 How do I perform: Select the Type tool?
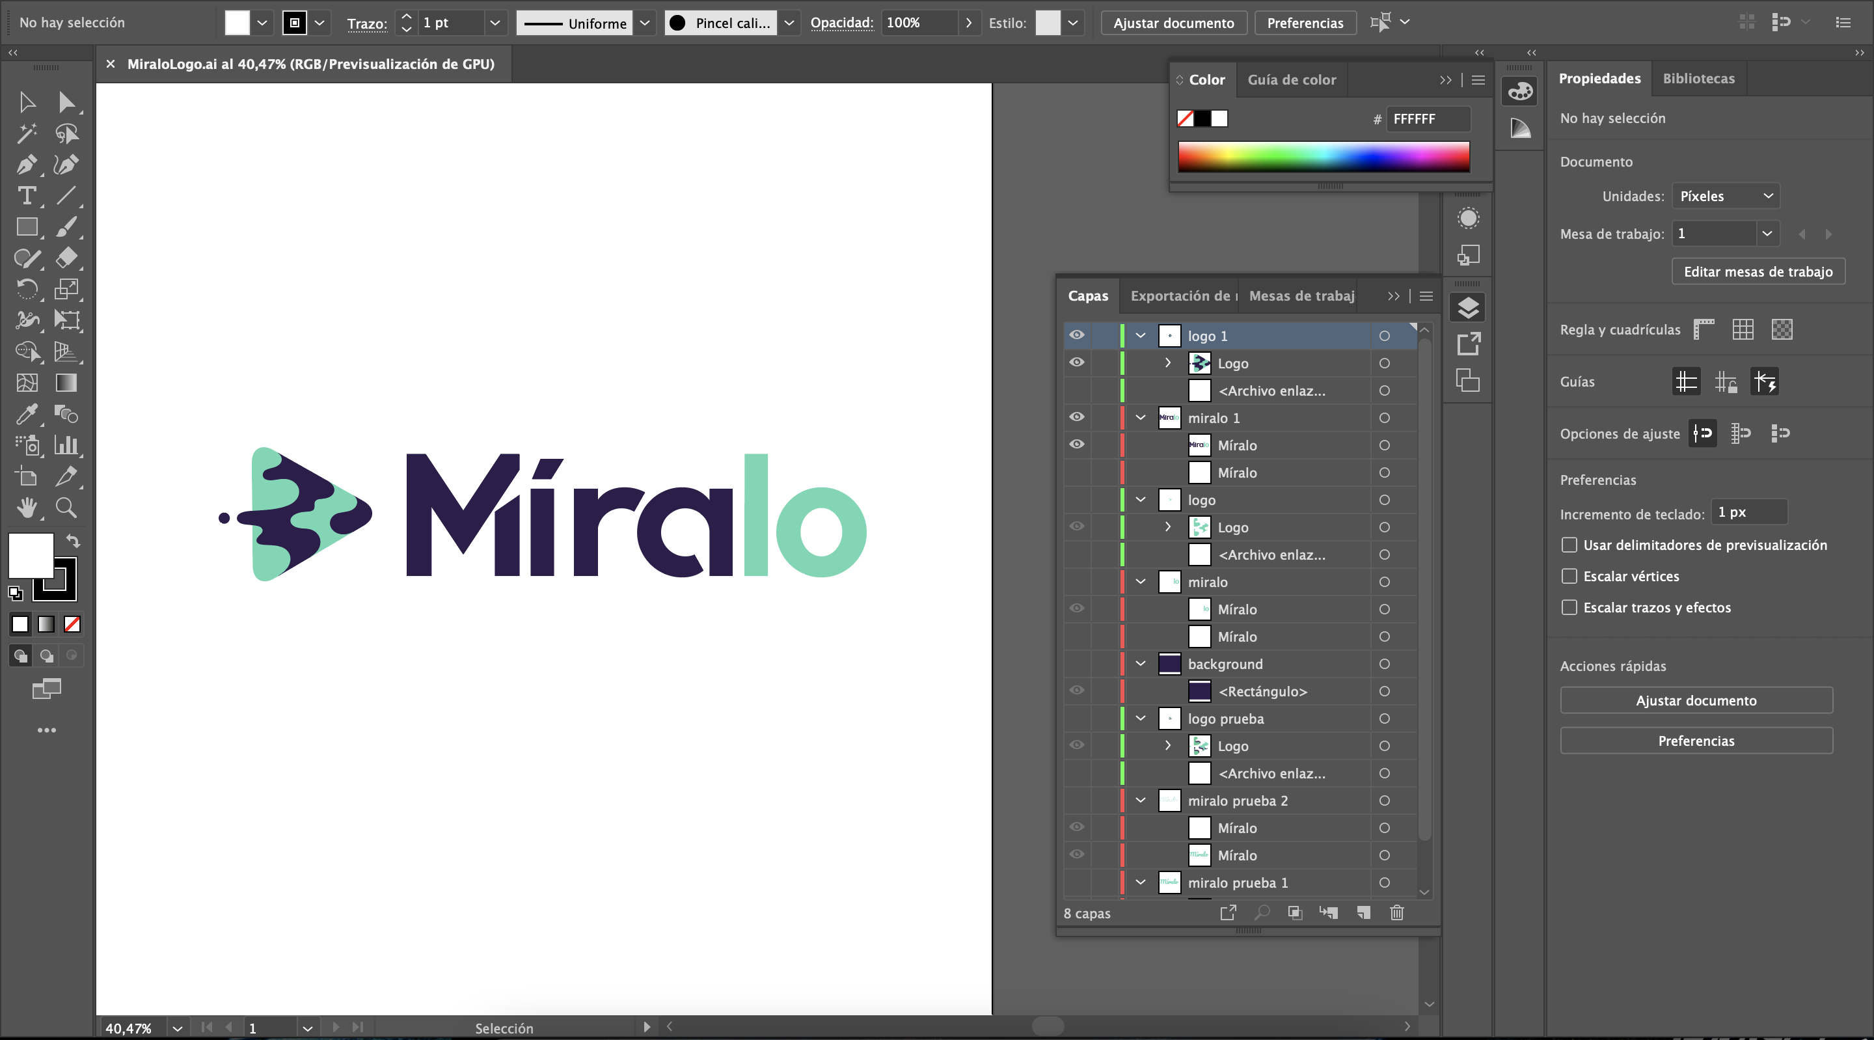point(26,196)
